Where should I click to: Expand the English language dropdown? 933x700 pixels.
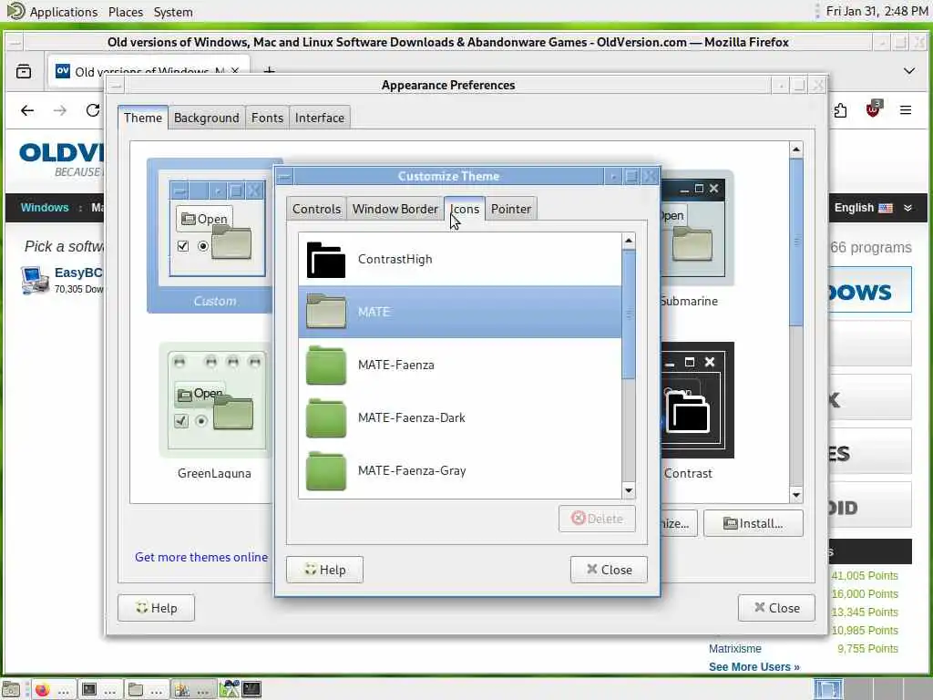pyautogui.click(x=873, y=208)
